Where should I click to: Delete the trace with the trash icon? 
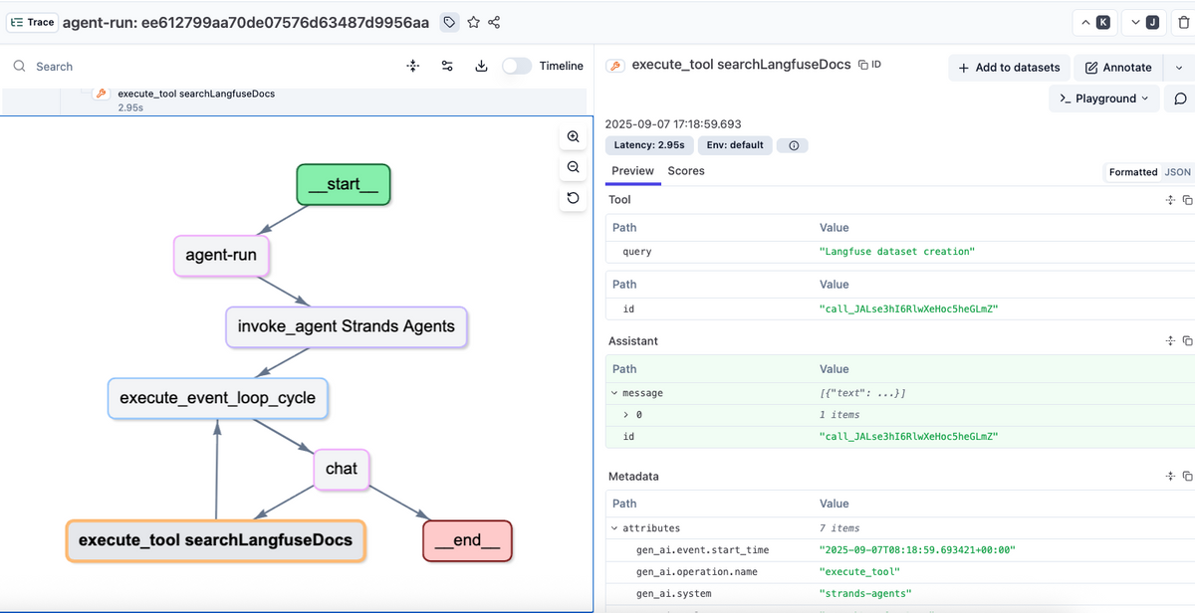click(x=1183, y=22)
